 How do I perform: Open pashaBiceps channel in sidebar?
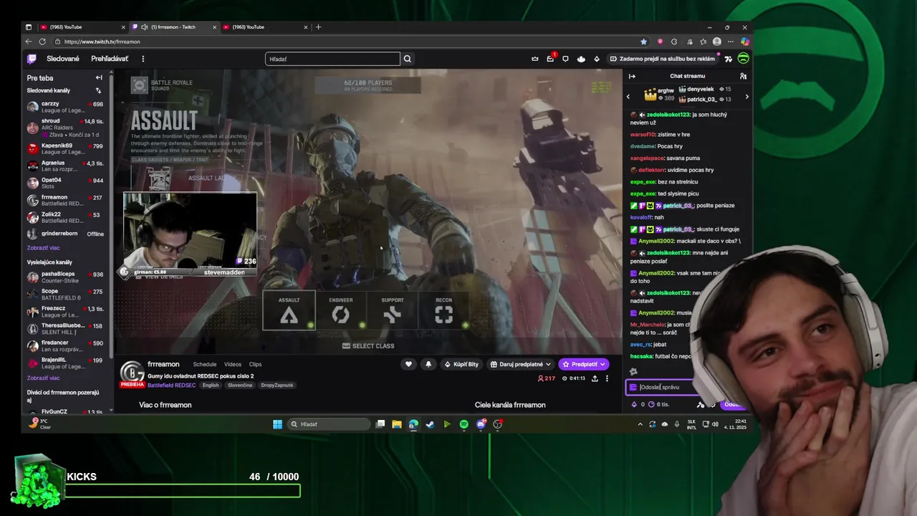(66, 277)
